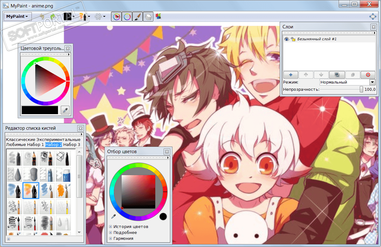This screenshot has height=247, width=381.
Task: Click scroll down arrow in brush list
Action: [x=79, y=232]
